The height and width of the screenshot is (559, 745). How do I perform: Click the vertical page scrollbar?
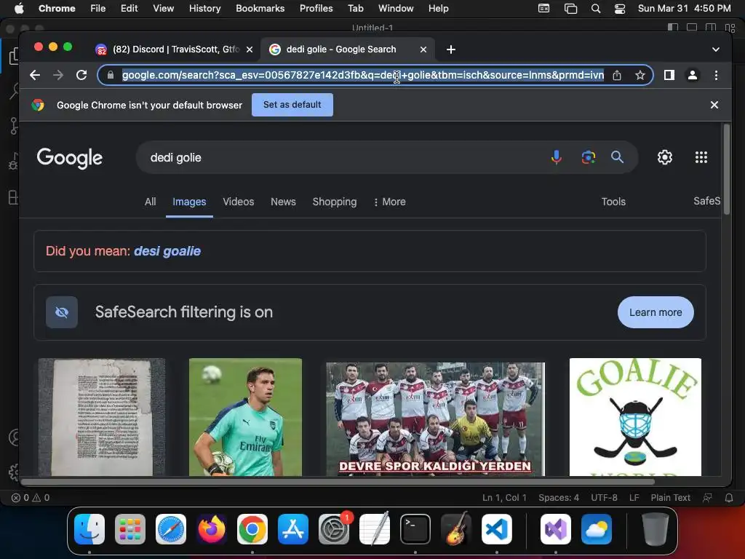[x=727, y=170]
